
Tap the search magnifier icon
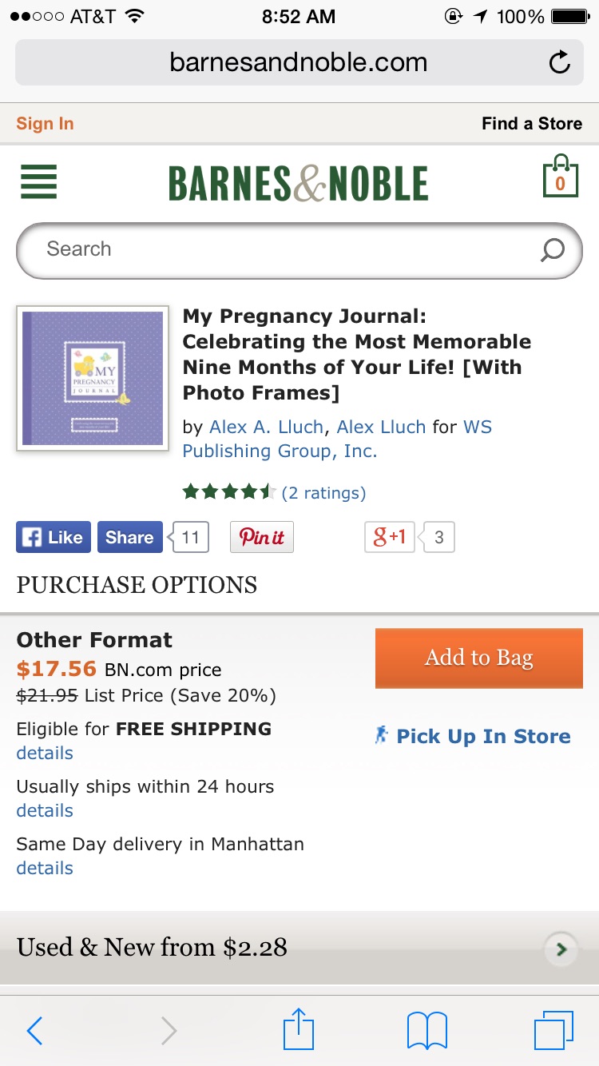coord(552,250)
